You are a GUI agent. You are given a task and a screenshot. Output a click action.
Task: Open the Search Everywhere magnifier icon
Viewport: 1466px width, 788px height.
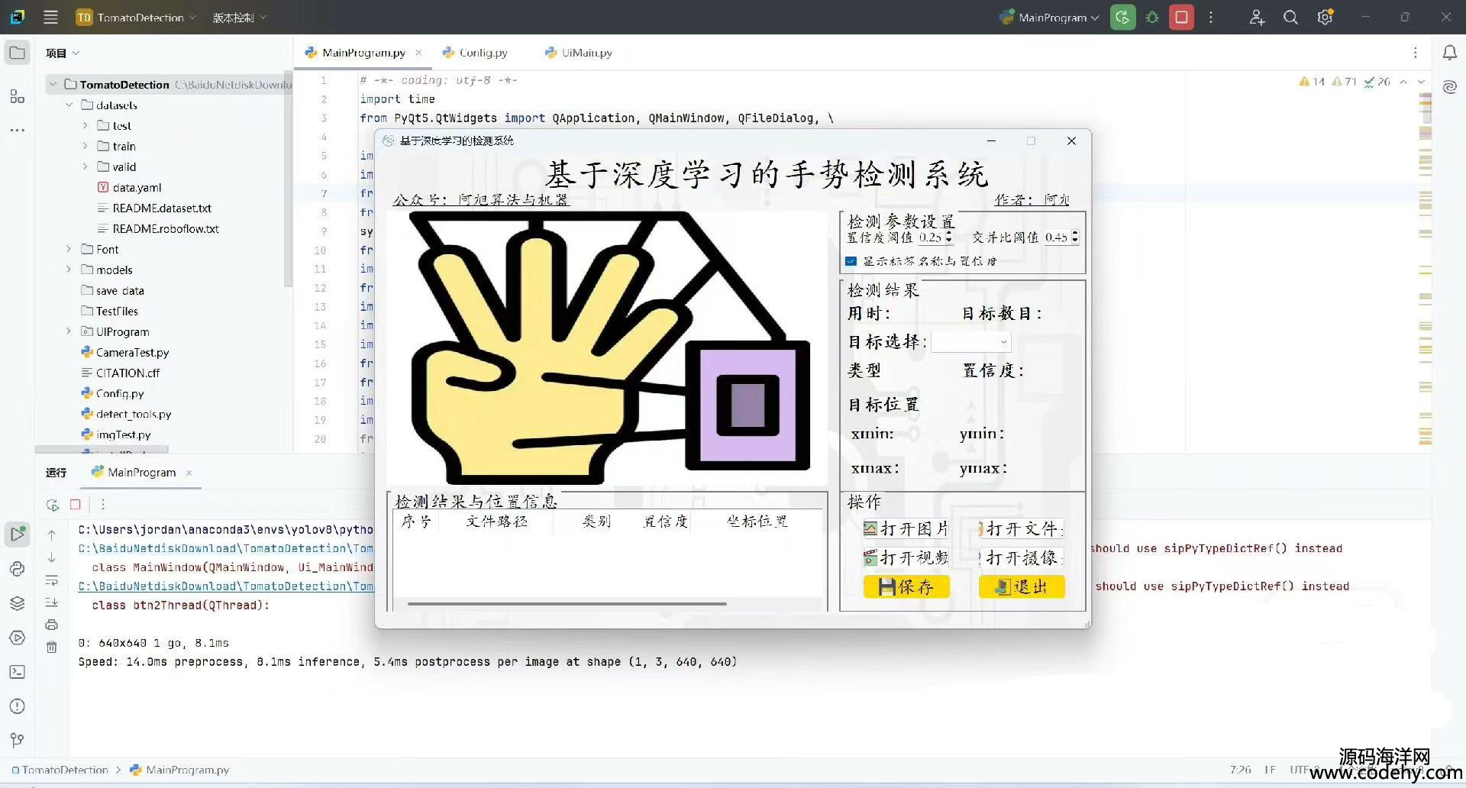1290,18
